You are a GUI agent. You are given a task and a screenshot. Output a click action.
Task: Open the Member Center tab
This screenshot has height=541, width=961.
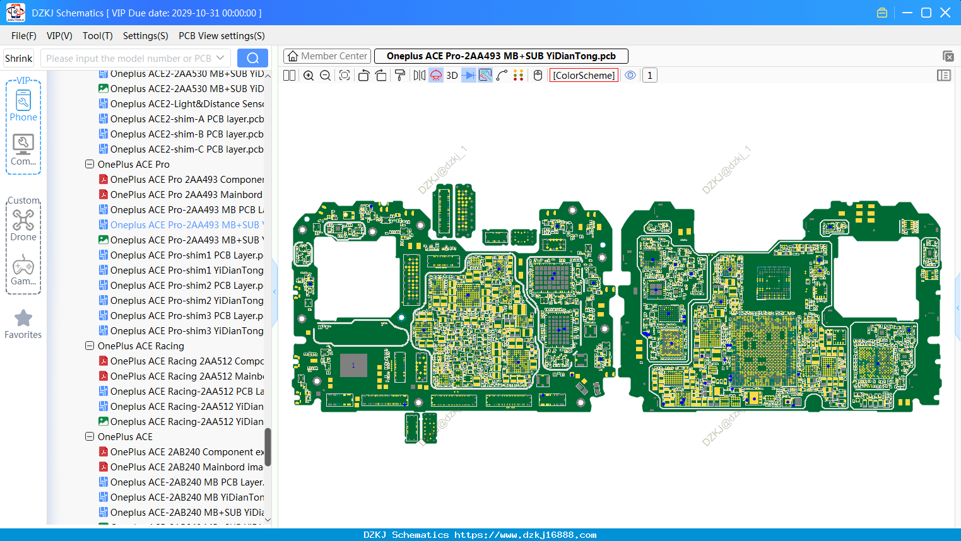(327, 56)
